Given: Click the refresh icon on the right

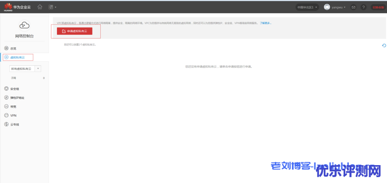Looking at the screenshot, I should tap(383, 45).
